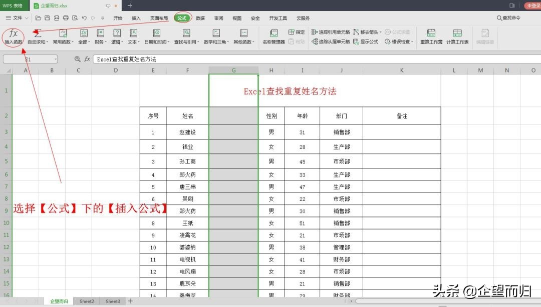The width and height of the screenshot is (541, 307).
Task: Expand the Name Box dropdown arrow
Action: 55,59
